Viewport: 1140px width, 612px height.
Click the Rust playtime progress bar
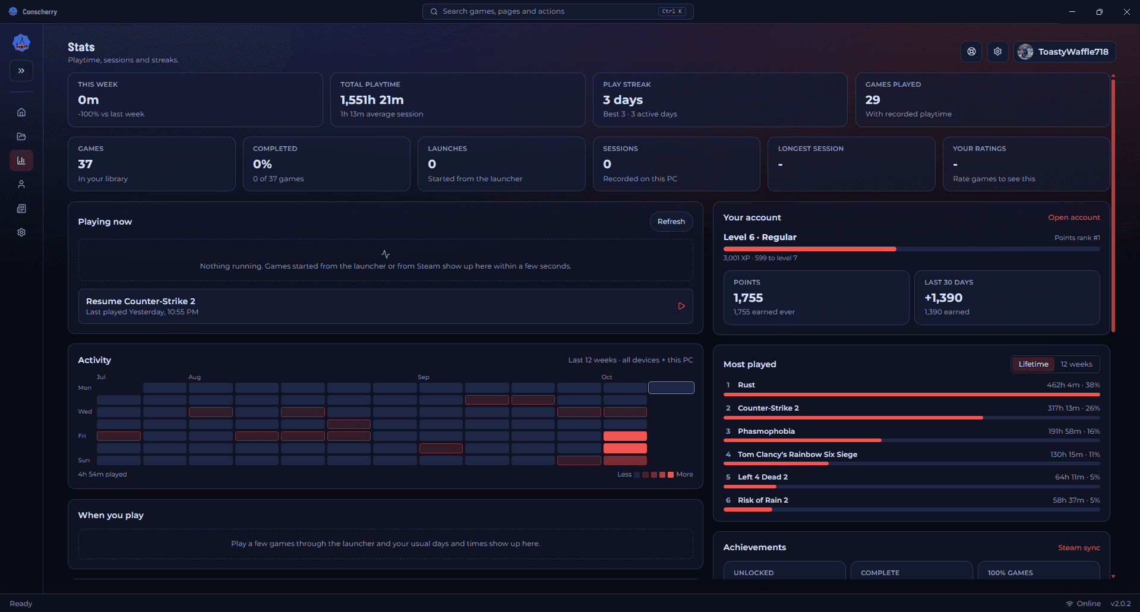pos(911,395)
